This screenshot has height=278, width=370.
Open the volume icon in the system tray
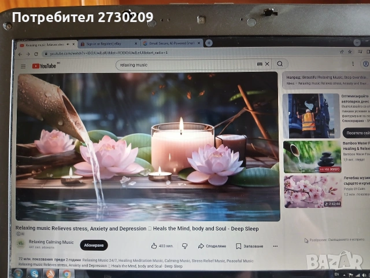(363, 275)
